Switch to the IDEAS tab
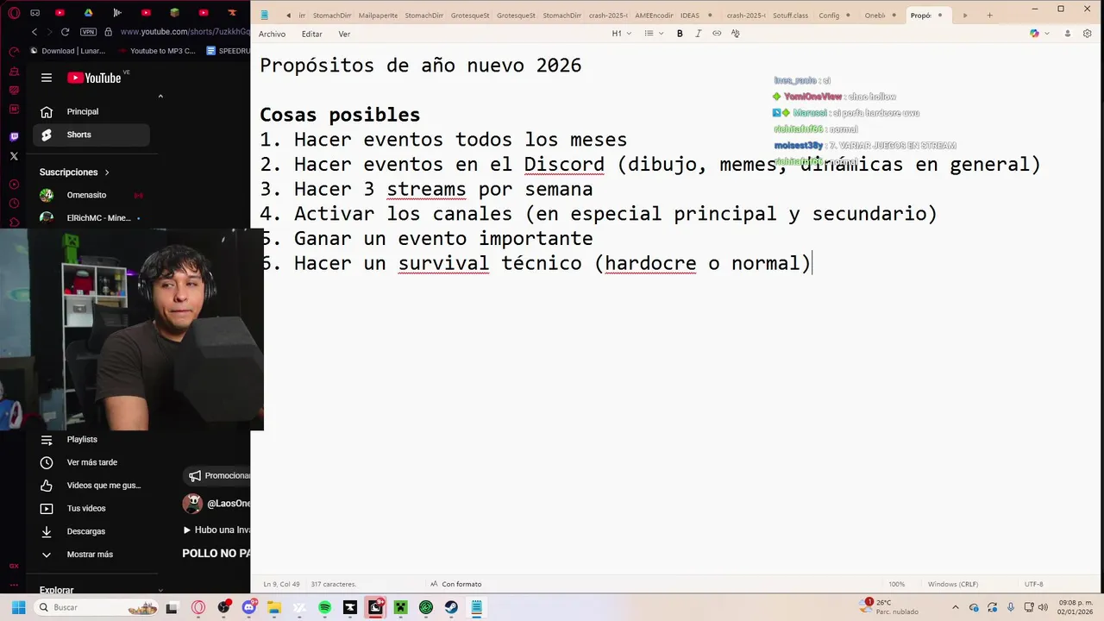1104x621 pixels. pyautogui.click(x=690, y=16)
